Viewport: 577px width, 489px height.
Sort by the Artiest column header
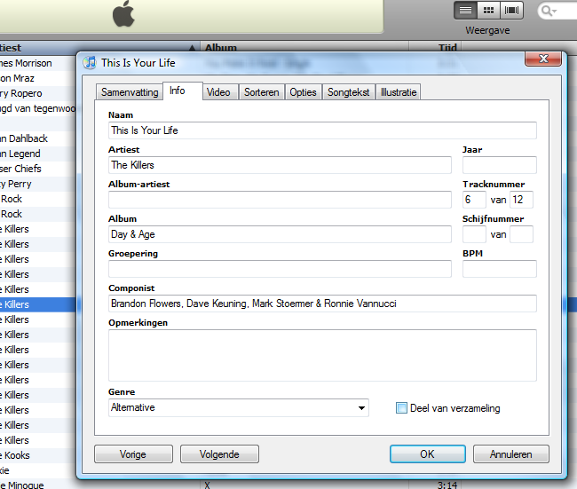click(99, 48)
